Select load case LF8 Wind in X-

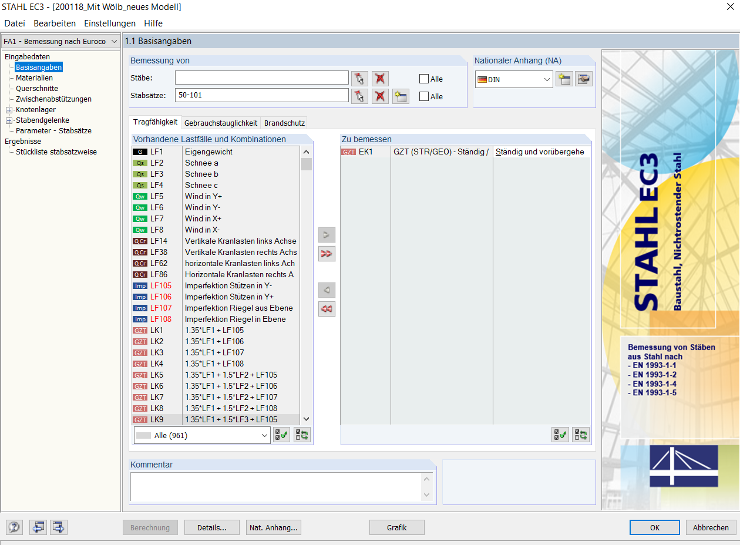tap(216, 230)
